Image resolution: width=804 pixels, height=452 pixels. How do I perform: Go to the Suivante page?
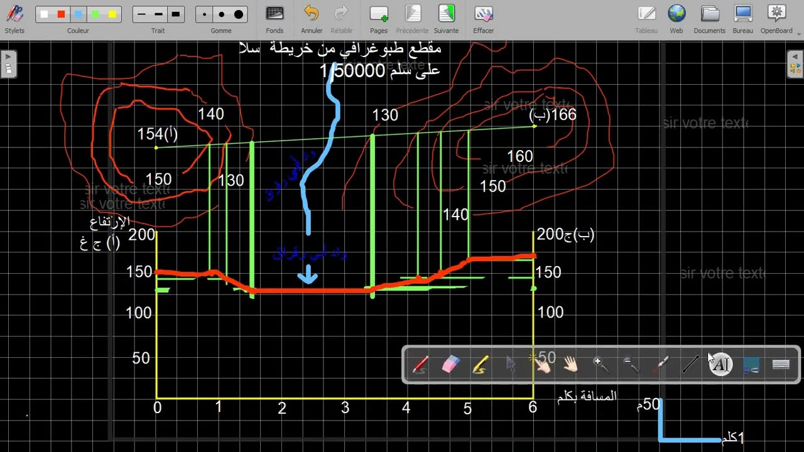447,19
